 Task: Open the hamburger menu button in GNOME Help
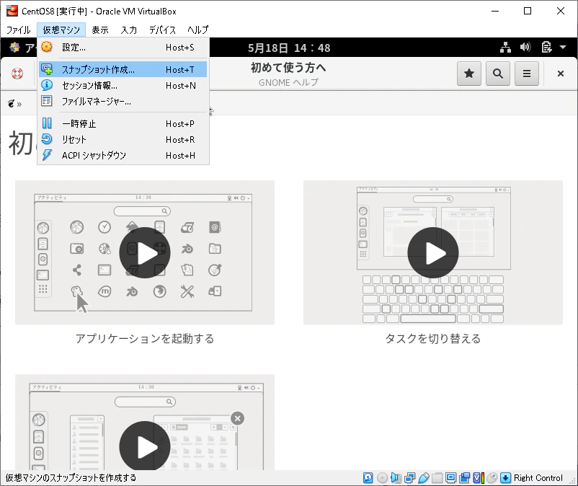527,74
